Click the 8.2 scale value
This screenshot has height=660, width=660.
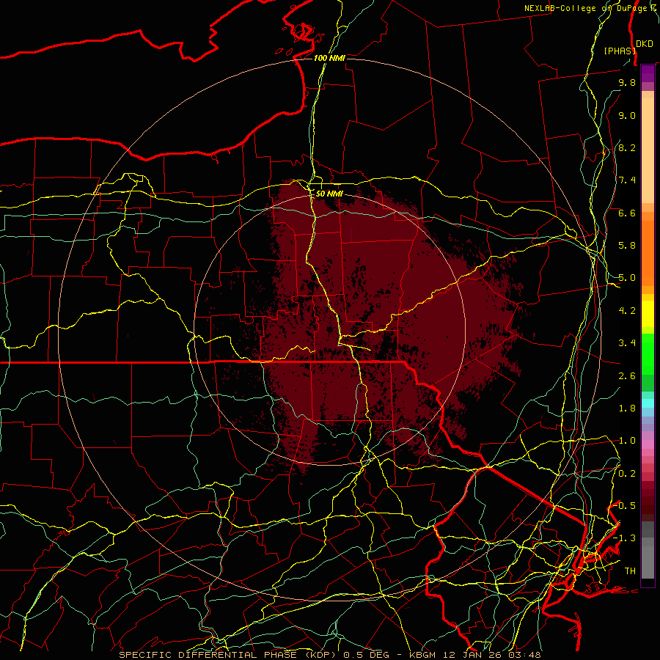[x=627, y=147]
